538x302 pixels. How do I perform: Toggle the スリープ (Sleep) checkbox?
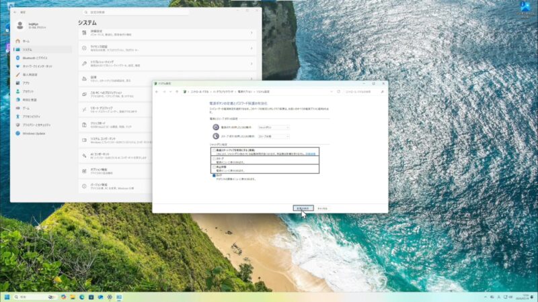(214, 159)
